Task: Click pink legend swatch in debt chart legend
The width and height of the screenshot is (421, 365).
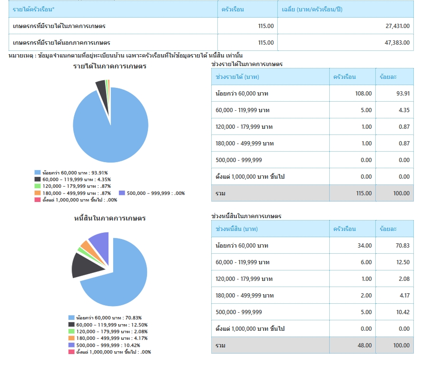Action: pyautogui.click(x=71, y=352)
